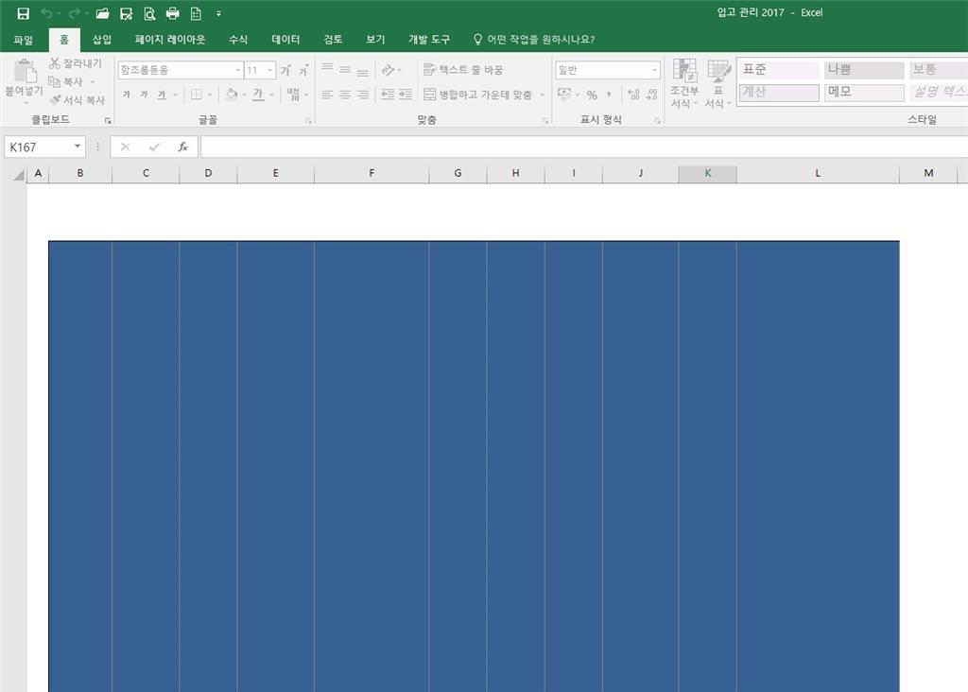This screenshot has height=692, width=968.
Task: Open the 클립보드 dialog launcher
Action: (x=108, y=120)
